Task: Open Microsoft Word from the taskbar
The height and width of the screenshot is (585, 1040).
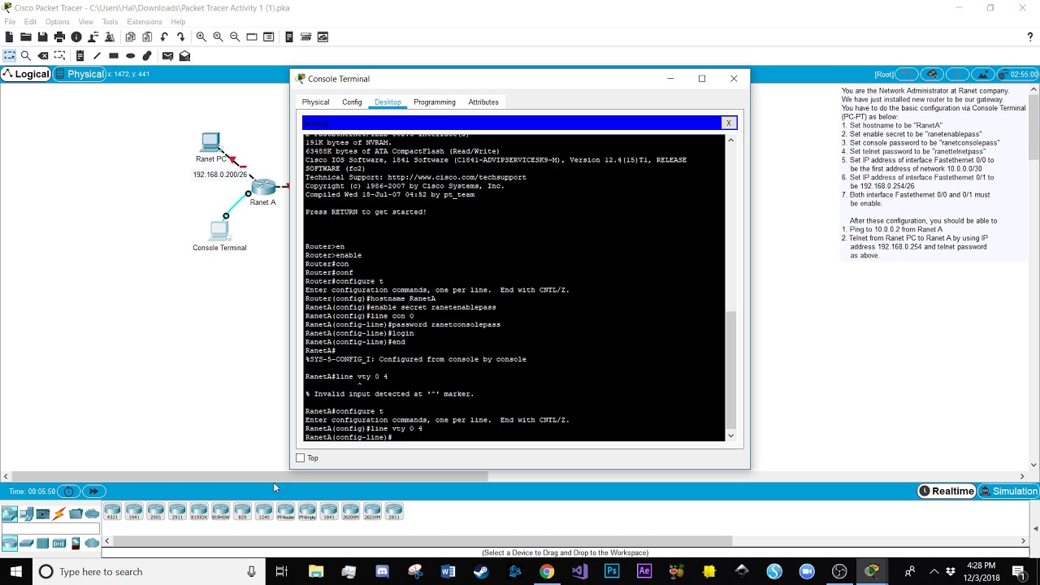Action: 448,571
